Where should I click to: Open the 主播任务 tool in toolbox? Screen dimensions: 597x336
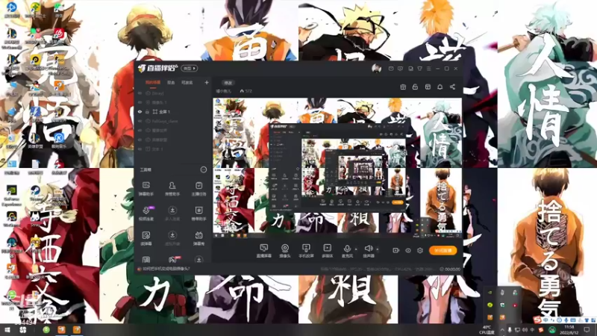[199, 189]
